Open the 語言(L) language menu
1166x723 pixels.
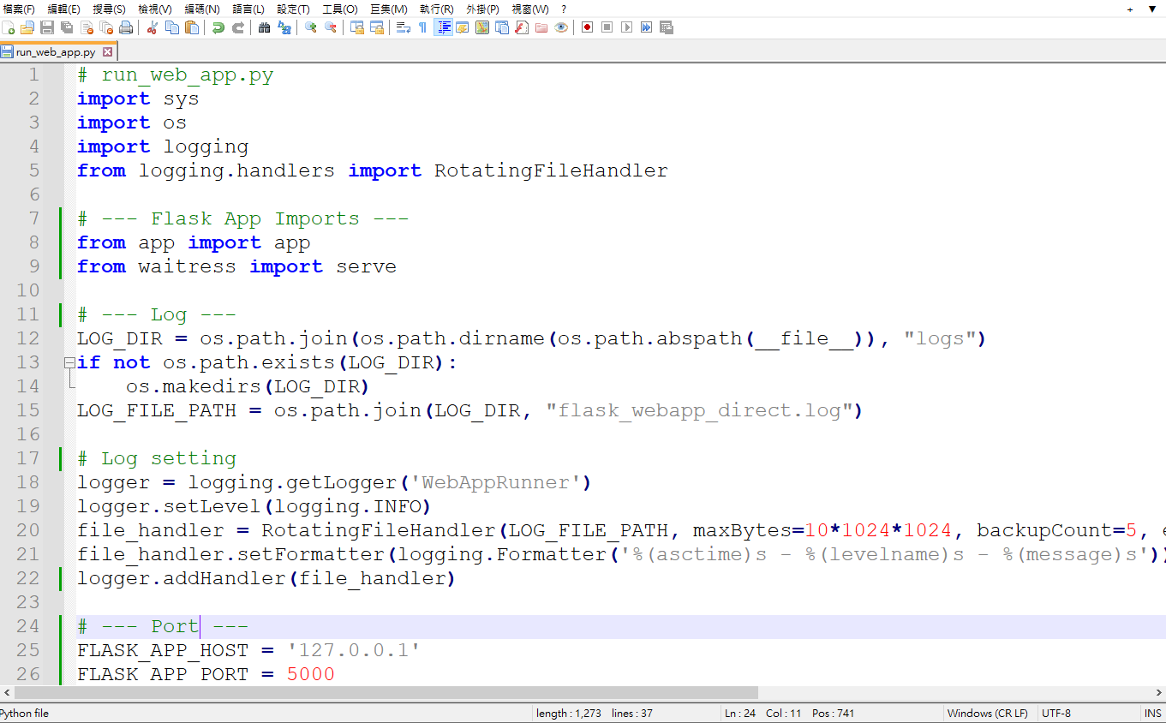coord(248,9)
